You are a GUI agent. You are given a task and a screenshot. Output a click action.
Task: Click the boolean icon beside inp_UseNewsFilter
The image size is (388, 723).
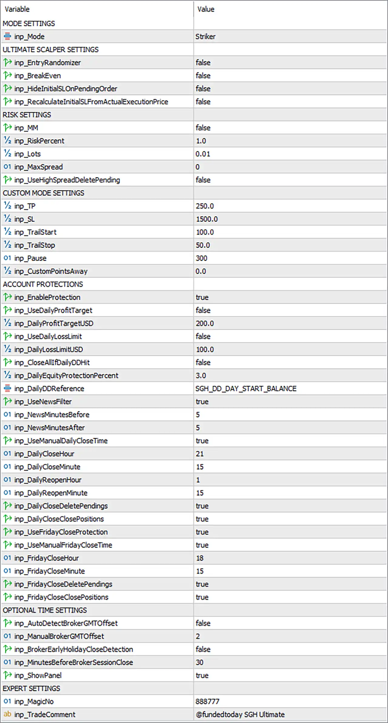[x=8, y=401]
